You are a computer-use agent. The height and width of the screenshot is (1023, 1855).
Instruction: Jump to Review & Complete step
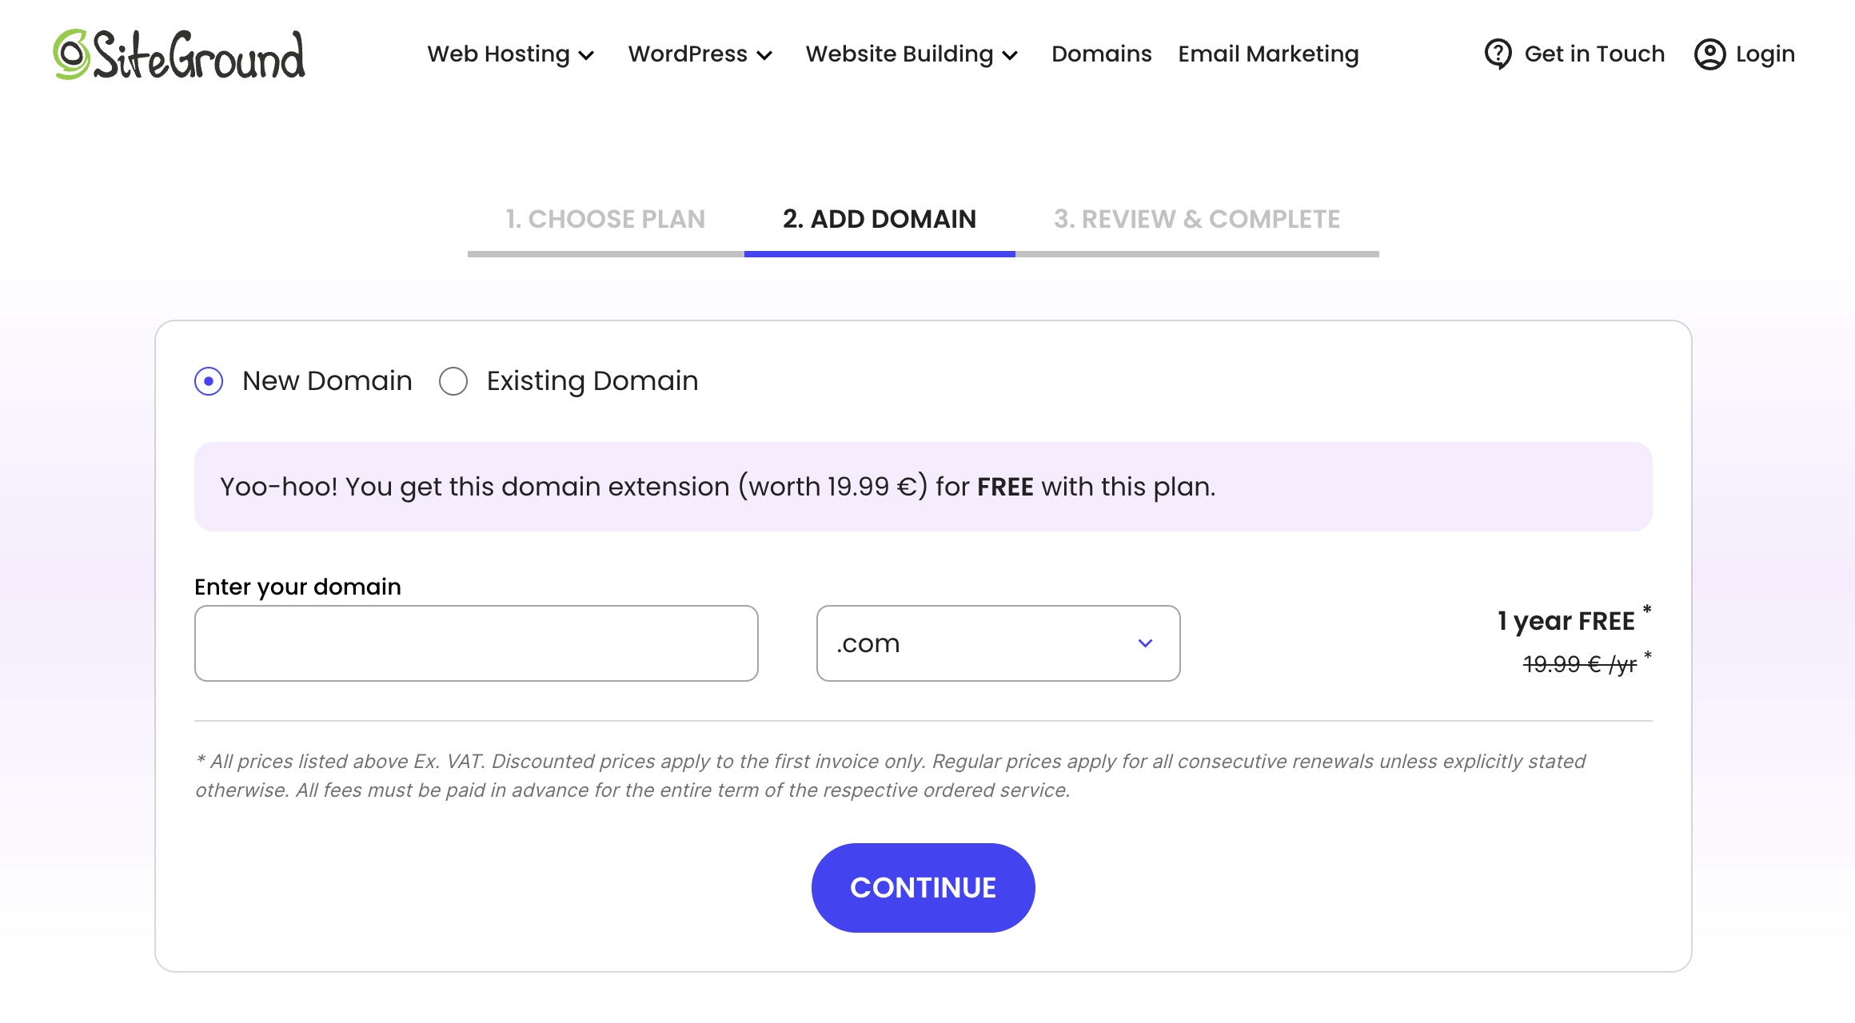click(x=1197, y=219)
